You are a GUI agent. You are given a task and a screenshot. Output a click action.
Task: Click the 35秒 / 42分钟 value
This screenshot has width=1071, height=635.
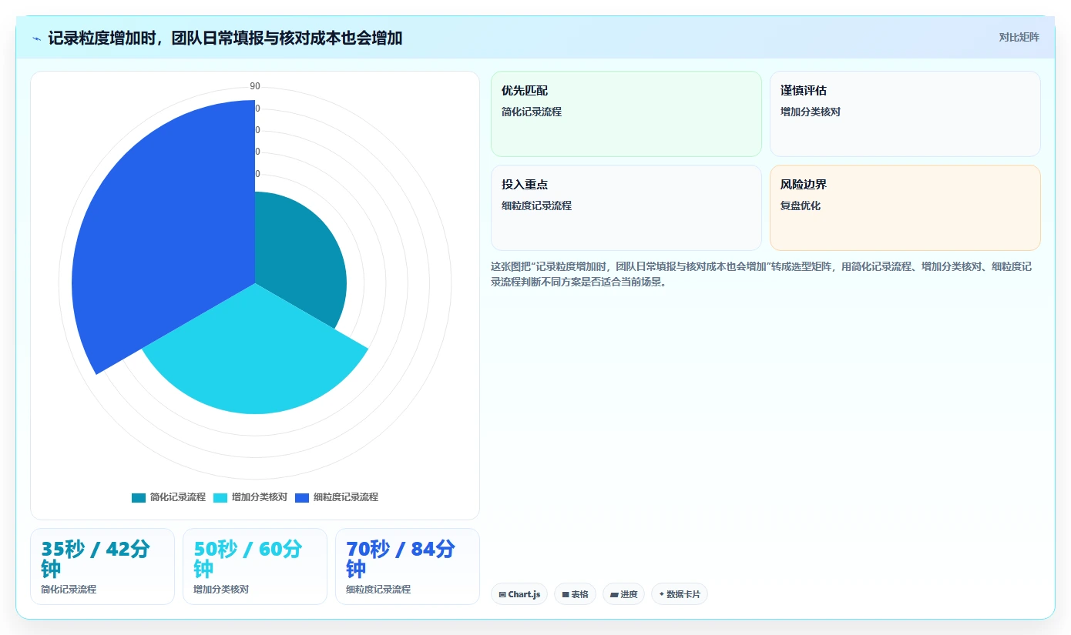point(95,559)
